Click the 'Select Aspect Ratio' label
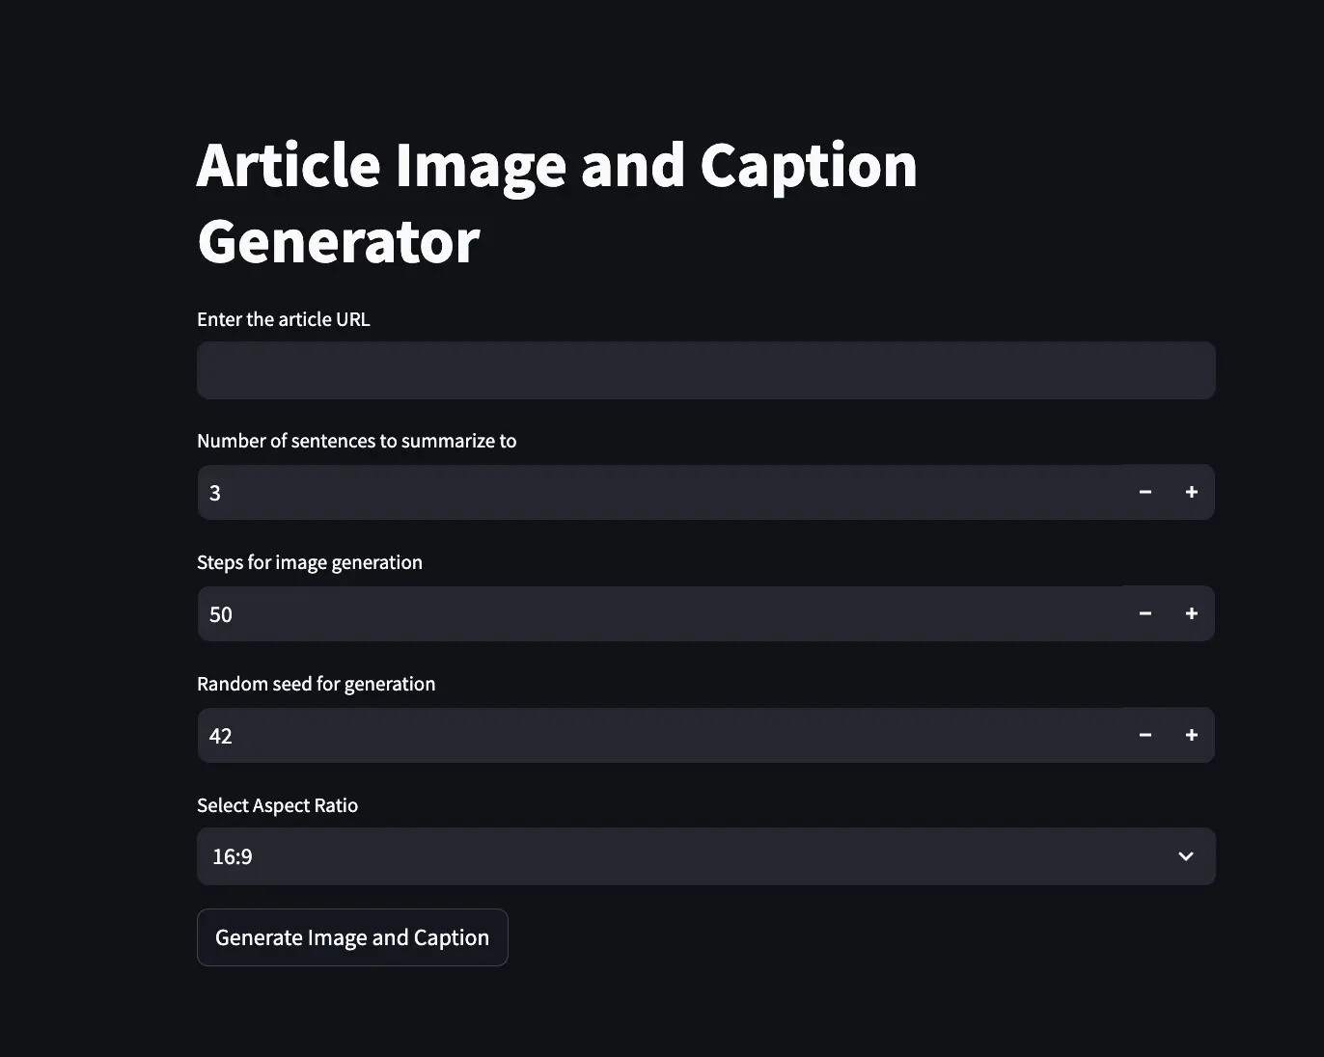 278,805
